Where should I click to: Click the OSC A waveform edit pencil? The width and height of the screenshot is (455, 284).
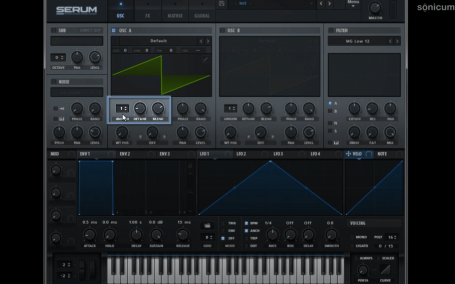(206, 59)
